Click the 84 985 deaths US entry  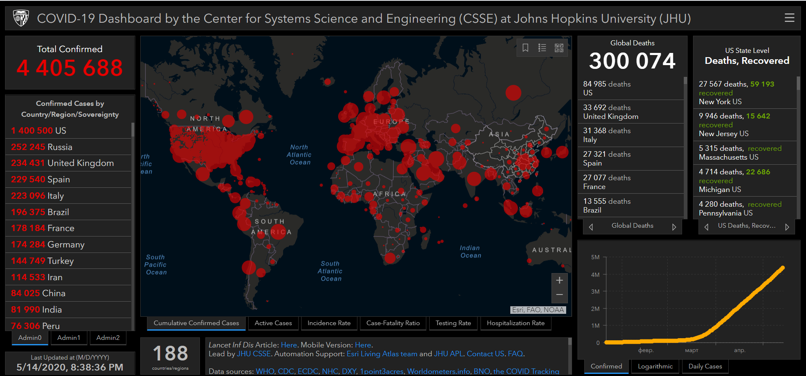(631, 88)
